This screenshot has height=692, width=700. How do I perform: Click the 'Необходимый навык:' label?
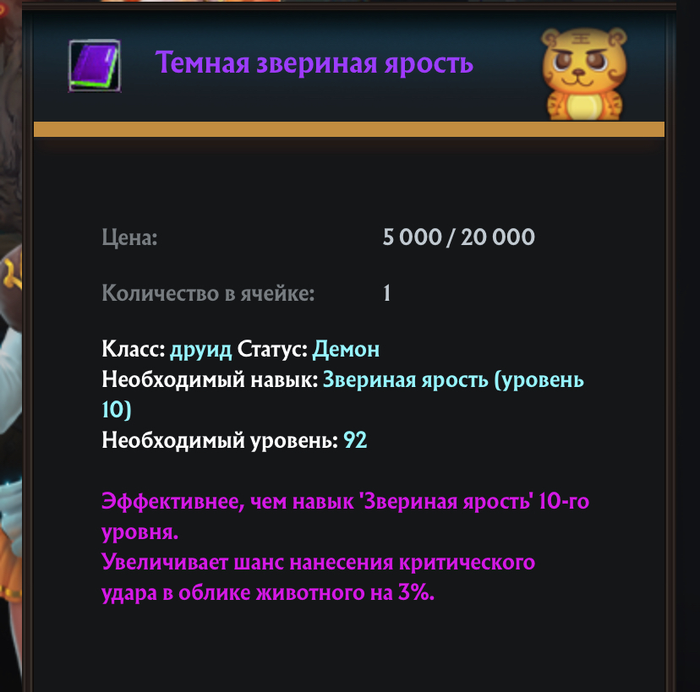pos(210,379)
